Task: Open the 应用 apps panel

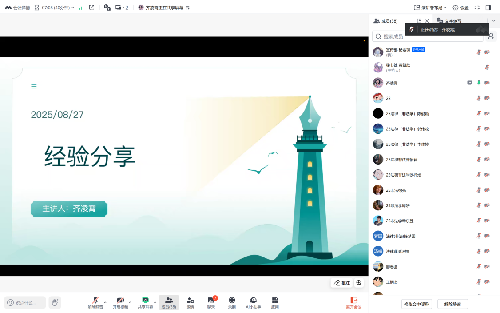Action: (275, 301)
